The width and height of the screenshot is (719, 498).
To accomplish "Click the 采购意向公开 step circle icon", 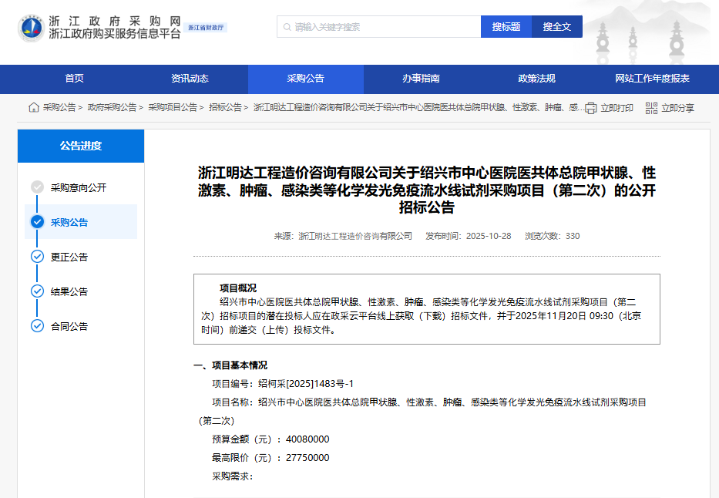I will coord(37,187).
